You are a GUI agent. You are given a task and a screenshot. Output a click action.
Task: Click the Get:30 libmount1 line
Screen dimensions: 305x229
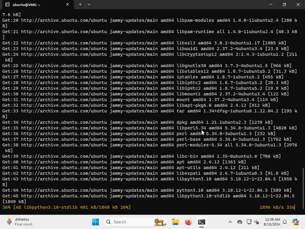(145, 94)
